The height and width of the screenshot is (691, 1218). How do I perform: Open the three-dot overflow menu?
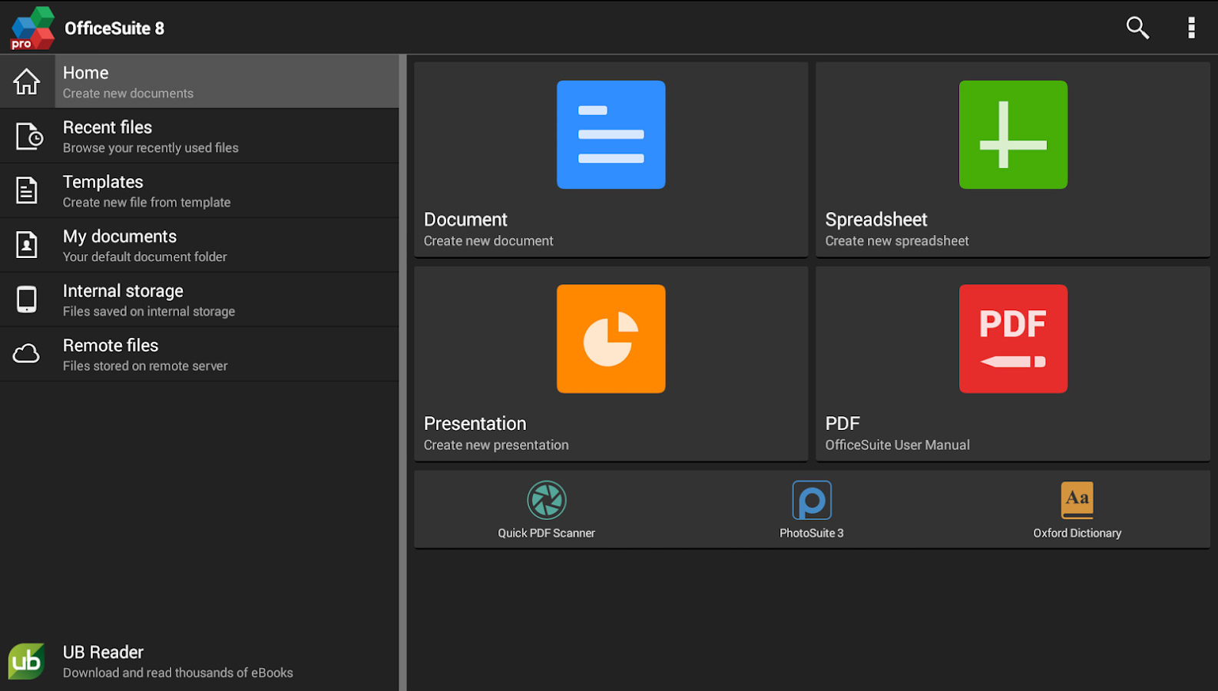(x=1191, y=28)
